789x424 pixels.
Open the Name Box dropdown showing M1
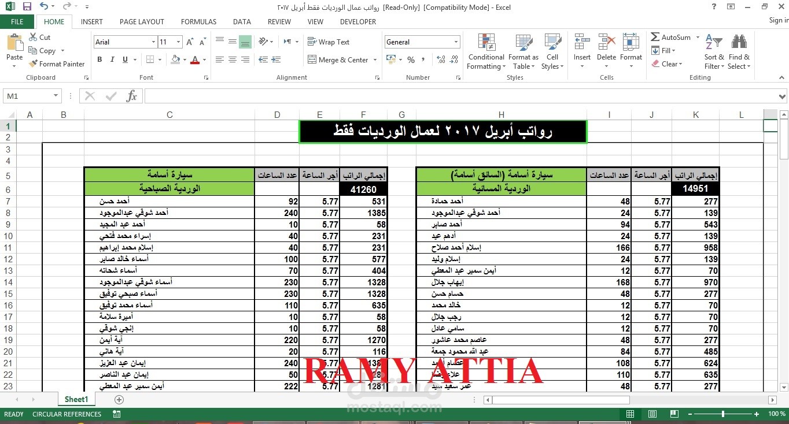click(56, 96)
